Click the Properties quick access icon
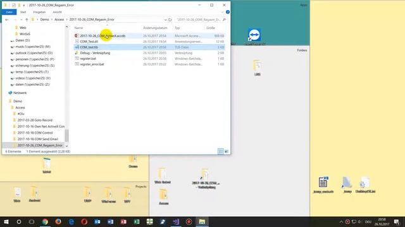 [x=14, y=5]
